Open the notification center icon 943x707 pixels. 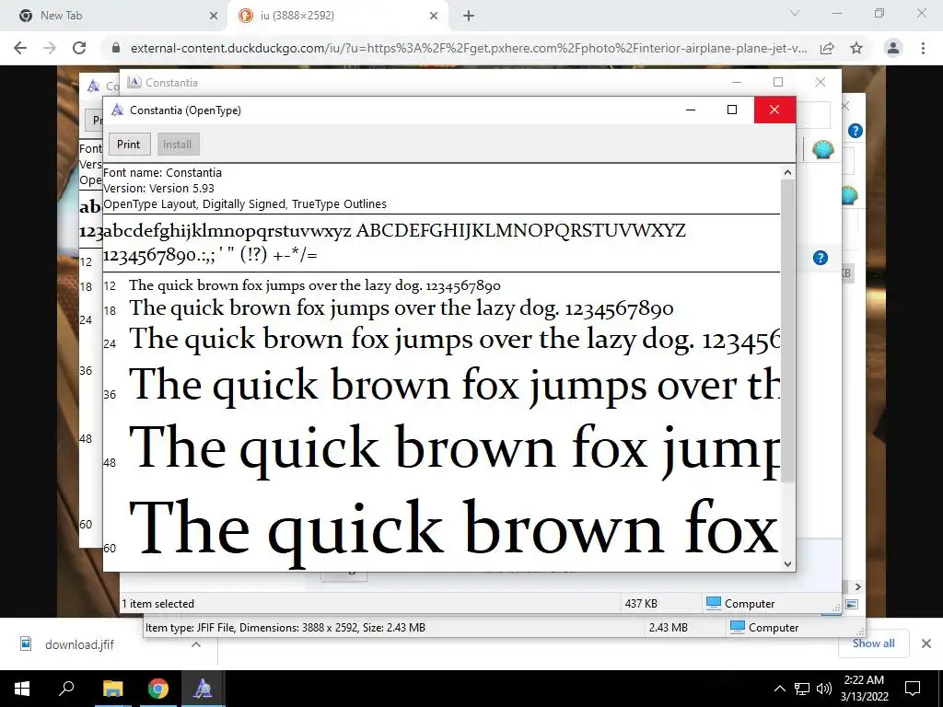click(x=913, y=689)
